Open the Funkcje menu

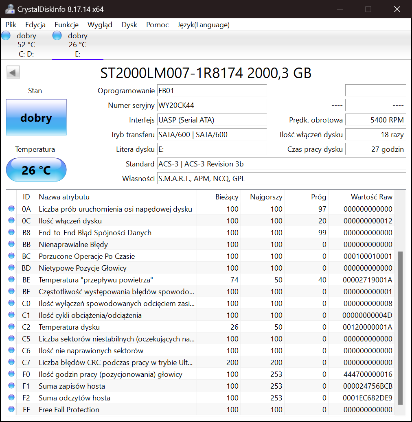[x=66, y=25]
